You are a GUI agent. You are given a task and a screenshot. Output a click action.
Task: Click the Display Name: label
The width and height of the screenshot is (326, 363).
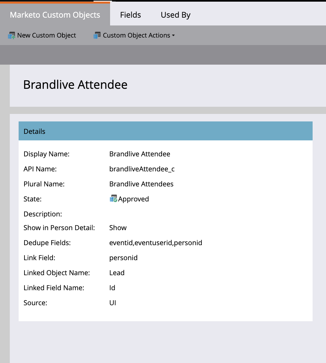46,154
